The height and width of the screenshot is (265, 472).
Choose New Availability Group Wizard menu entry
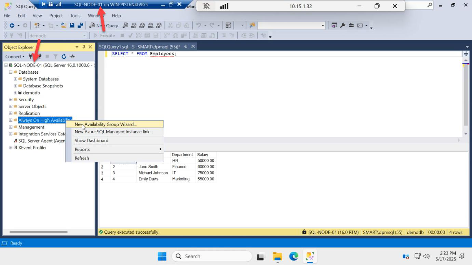(115, 124)
